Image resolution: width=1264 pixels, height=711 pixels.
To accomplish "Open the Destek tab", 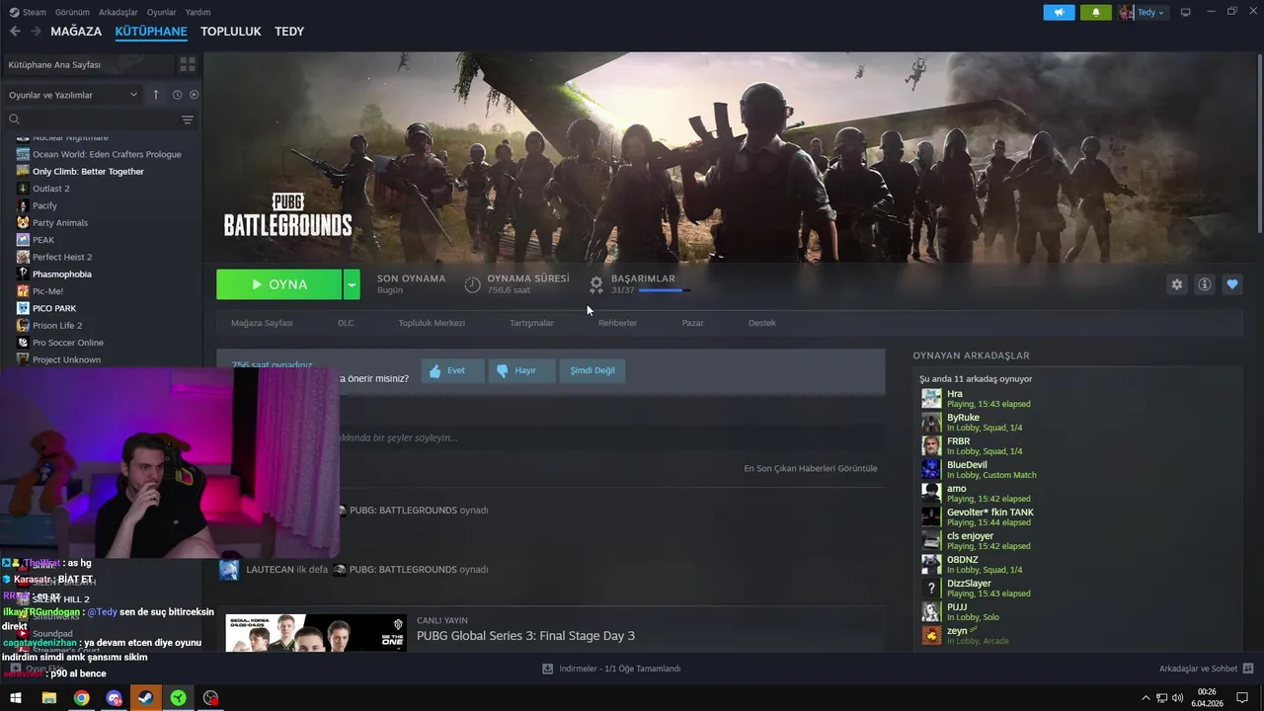I will [x=761, y=323].
